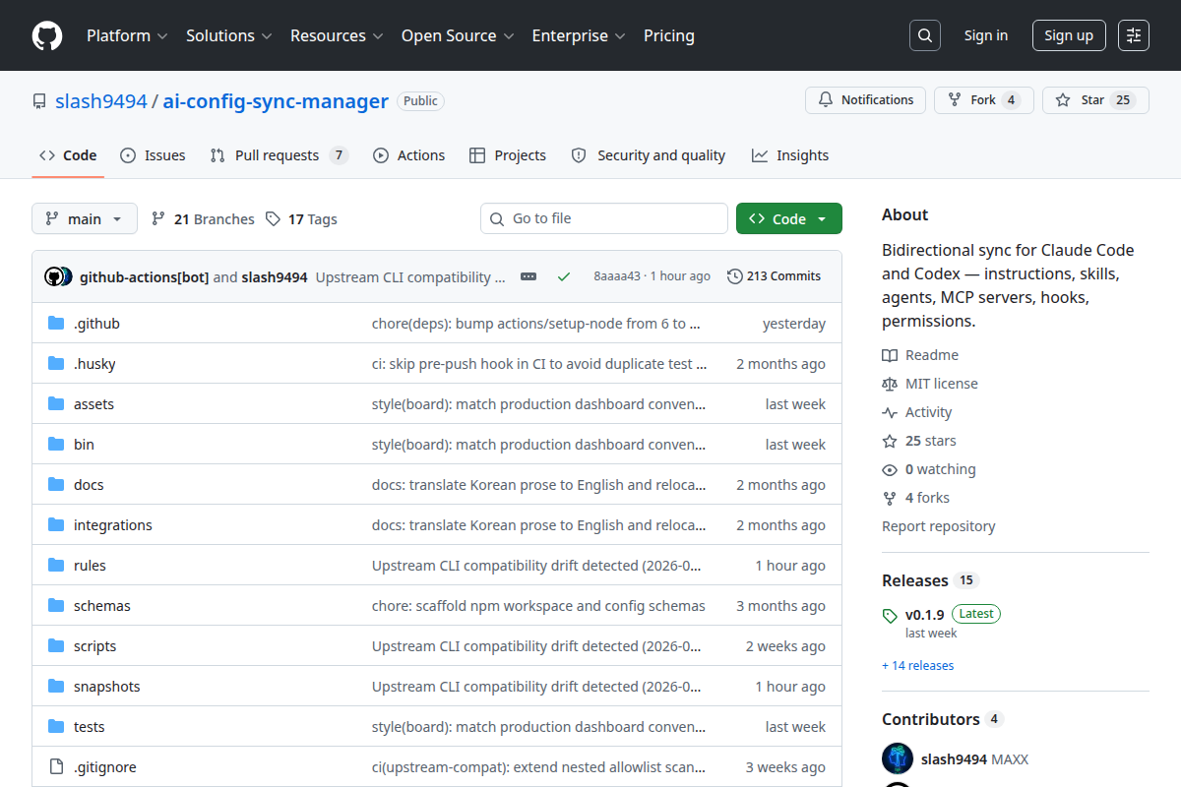Open the Releases 15 heading link
The width and height of the screenshot is (1181, 787).
tap(929, 580)
